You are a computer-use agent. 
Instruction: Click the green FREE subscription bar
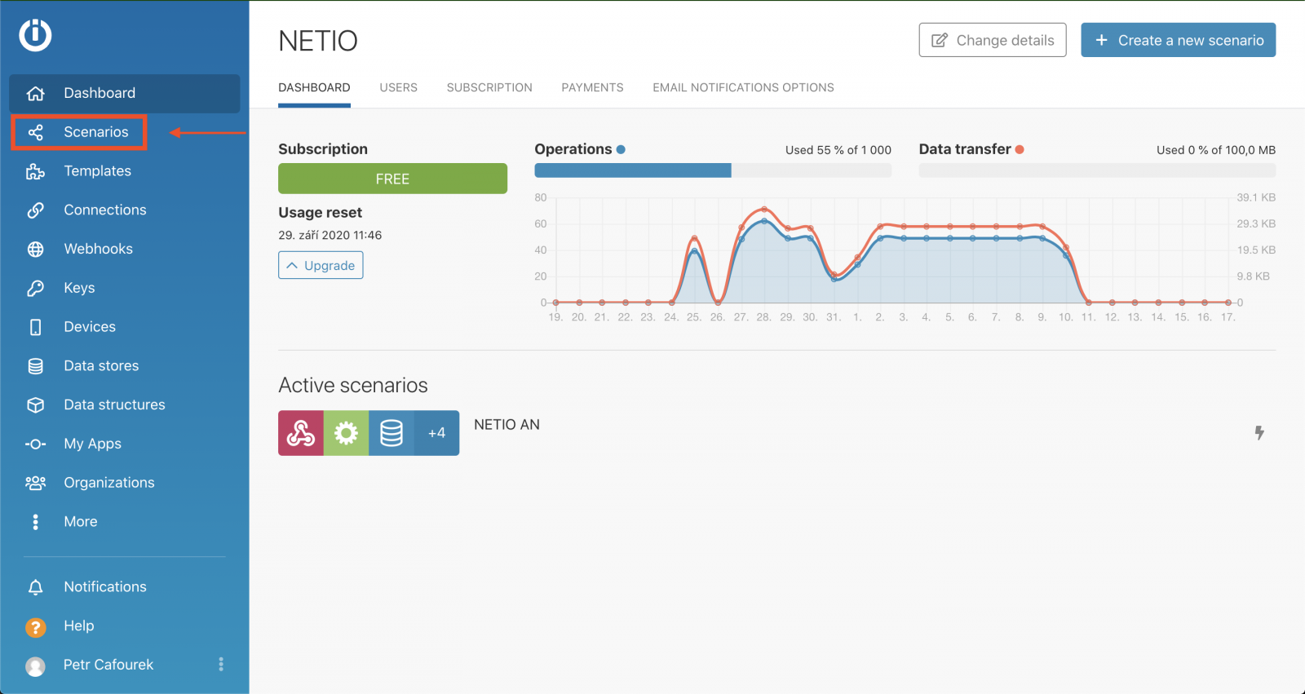point(392,179)
